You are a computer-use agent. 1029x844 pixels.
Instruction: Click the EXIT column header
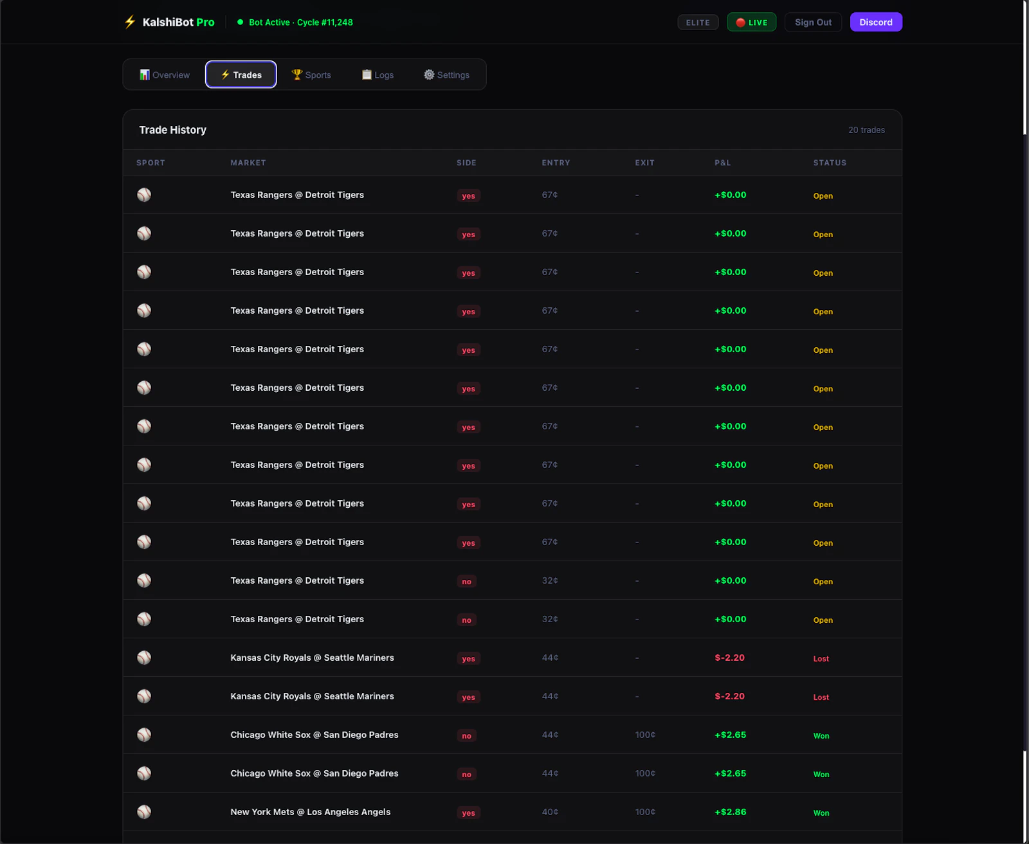644,163
